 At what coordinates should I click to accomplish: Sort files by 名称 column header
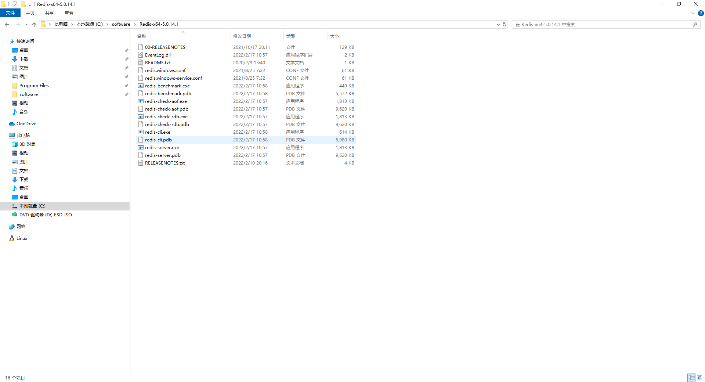coord(183,36)
